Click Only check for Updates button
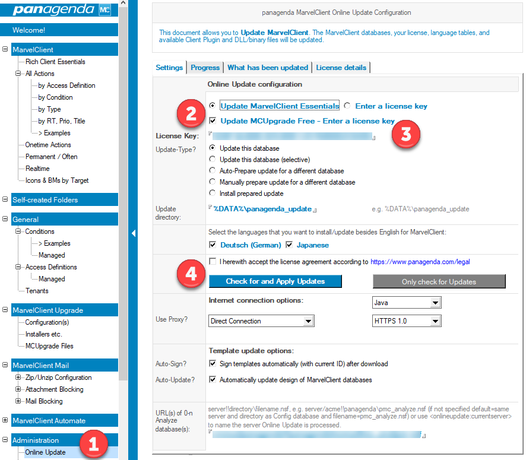The image size is (526, 460). click(x=439, y=281)
